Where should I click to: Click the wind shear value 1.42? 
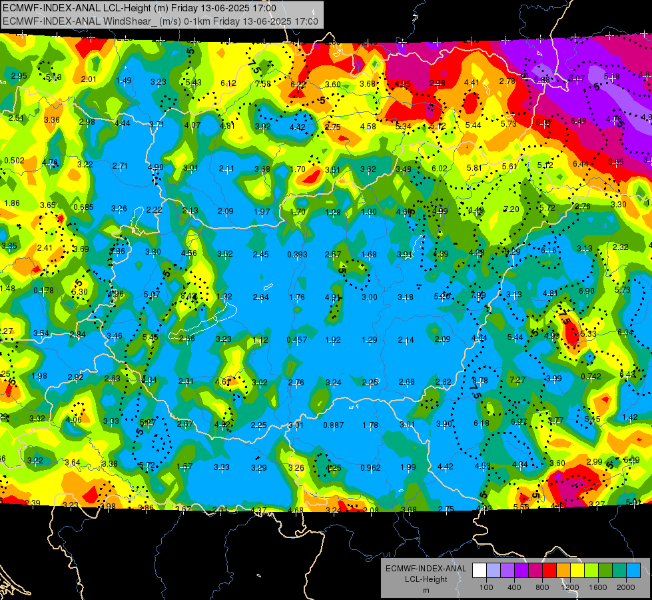[630, 417]
